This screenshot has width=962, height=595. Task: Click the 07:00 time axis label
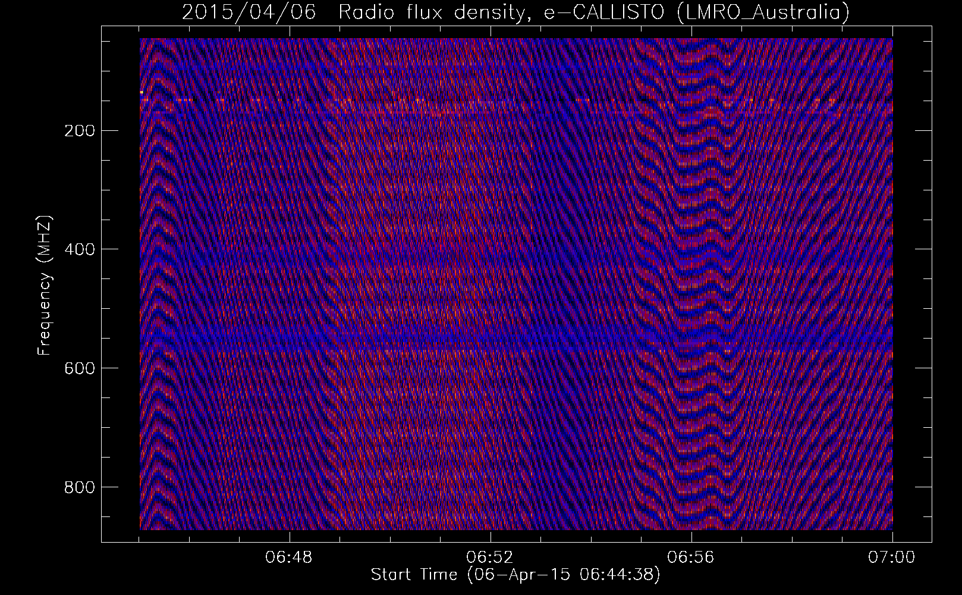coord(892,558)
